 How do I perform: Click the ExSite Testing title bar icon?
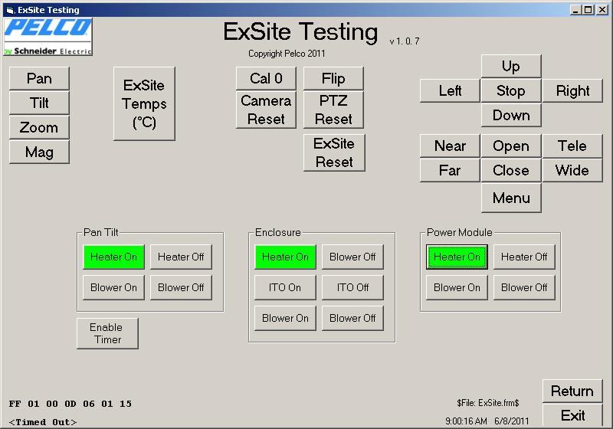(10, 10)
